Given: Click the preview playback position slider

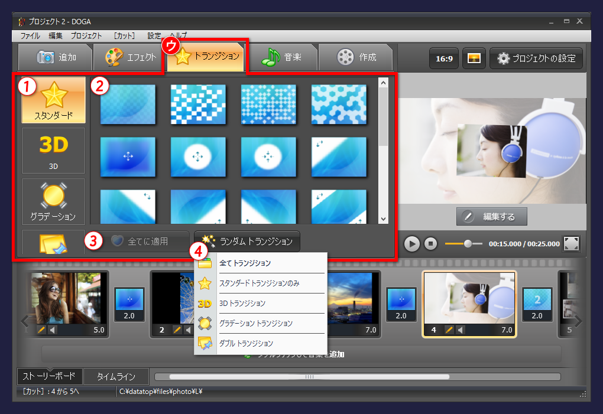Looking at the screenshot, I should (468, 243).
